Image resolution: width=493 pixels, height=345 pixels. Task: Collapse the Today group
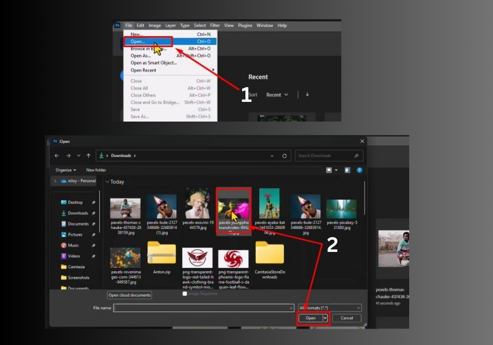point(107,182)
